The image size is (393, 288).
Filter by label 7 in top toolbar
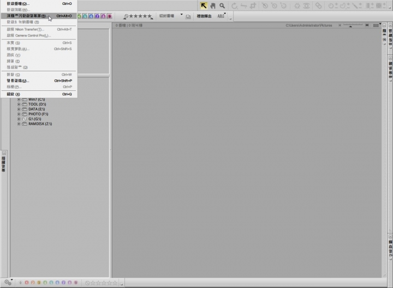97,16
